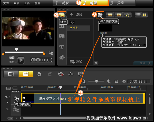Click the 浏览 button
Screen dimensions: 154x122
pos(76,62)
